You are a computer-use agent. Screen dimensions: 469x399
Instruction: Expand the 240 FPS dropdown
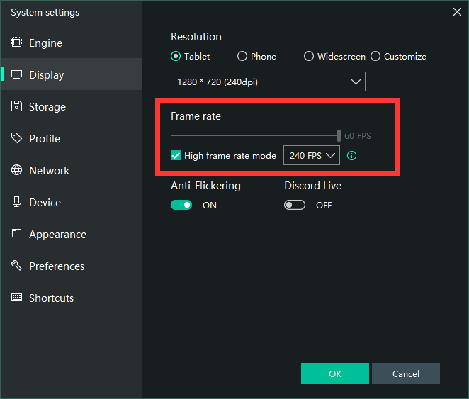311,156
